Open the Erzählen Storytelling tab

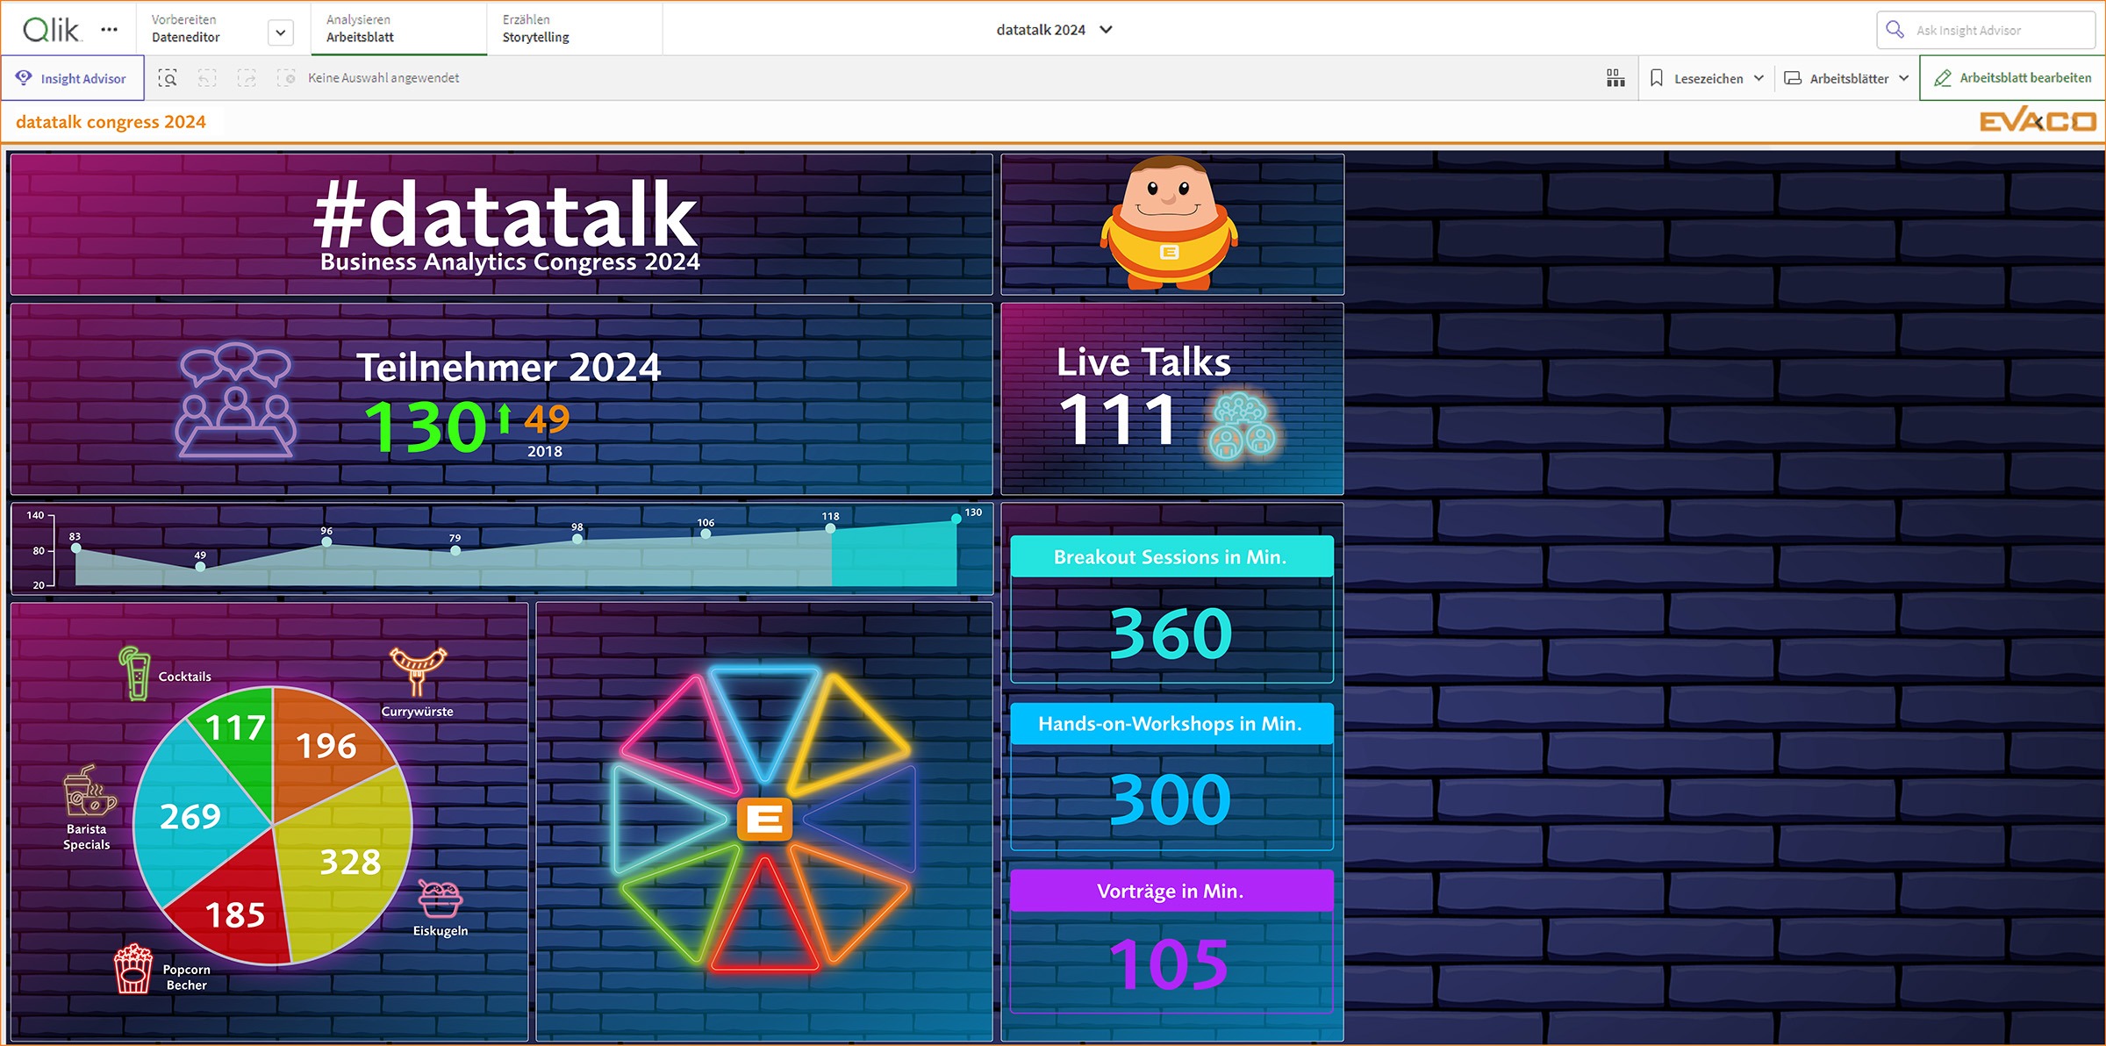[575, 29]
